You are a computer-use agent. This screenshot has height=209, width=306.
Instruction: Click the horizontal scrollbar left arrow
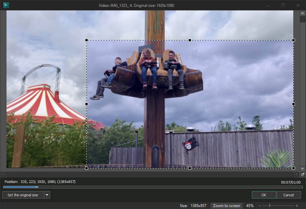(x=3, y=174)
